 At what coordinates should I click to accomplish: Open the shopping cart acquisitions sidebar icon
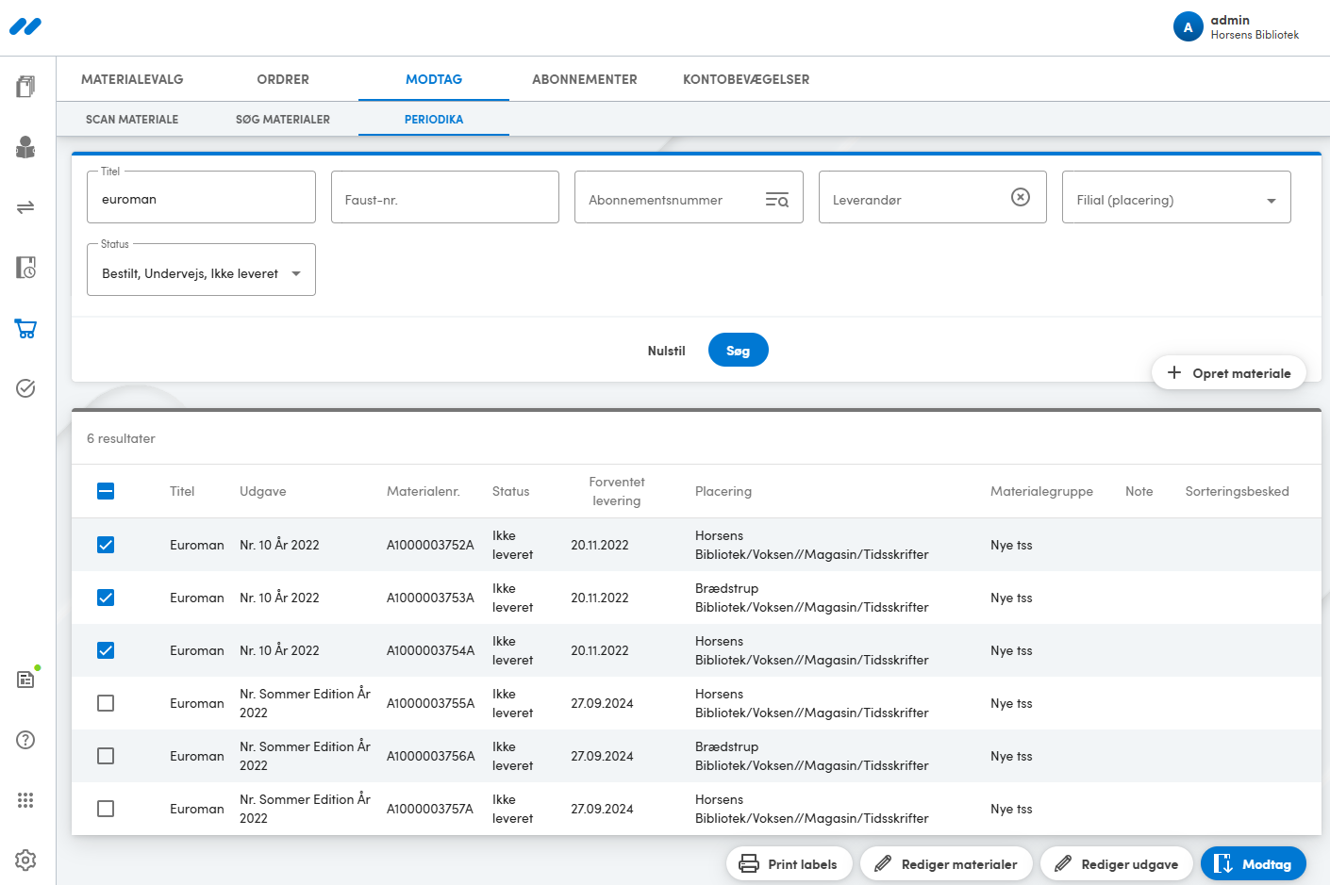[x=25, y=328]
